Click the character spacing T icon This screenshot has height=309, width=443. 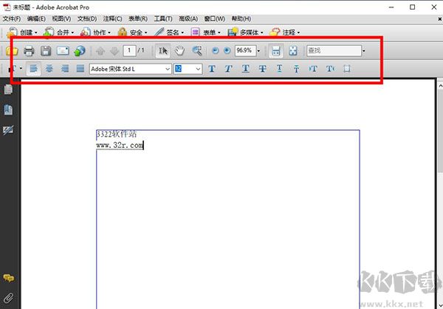tap(313, 69)
